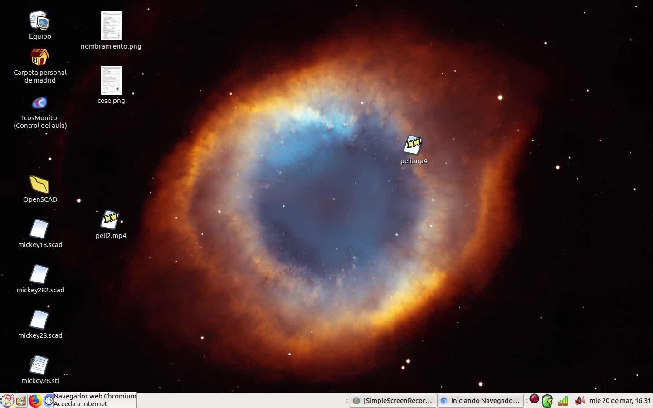The image size is (653, 408).
Task: Switch to Iniciando Navegador taskbar entry
Action: [x=480, y=401]
